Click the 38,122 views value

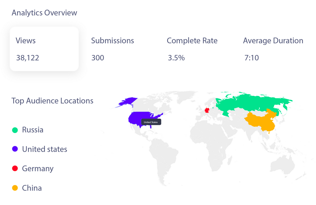coord(28,58)
